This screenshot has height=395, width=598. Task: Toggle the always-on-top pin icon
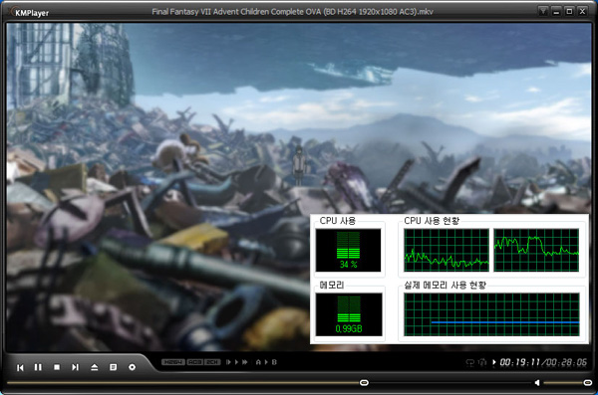543,11
